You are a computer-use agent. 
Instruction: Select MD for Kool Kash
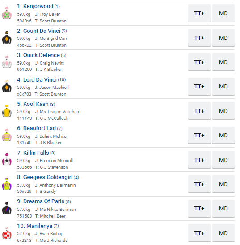223,111
